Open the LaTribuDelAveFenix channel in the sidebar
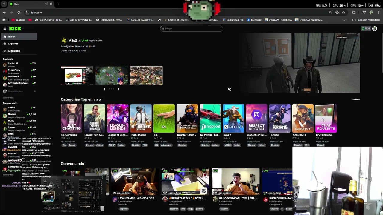 19,84
